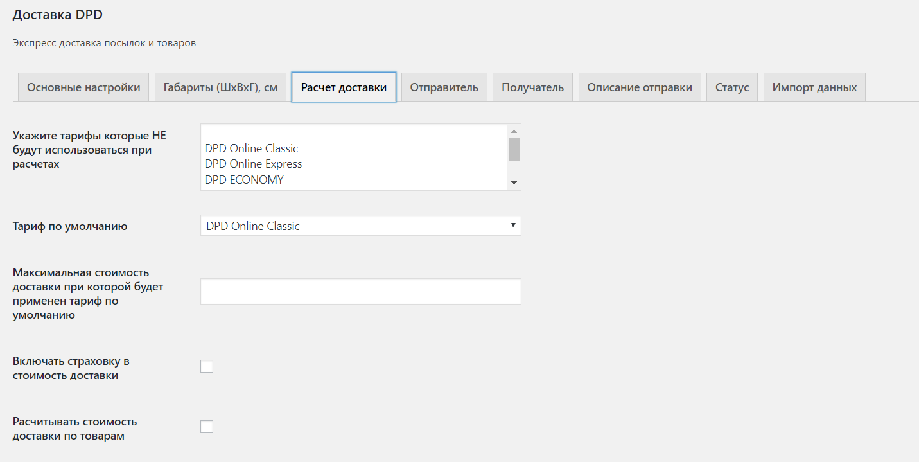The image size is (919, 462).
Task: Go to the Получатель tab
Action: 533,87
